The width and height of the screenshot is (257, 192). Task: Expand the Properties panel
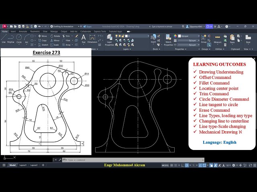pyautogui.click(x=181, y=49)
